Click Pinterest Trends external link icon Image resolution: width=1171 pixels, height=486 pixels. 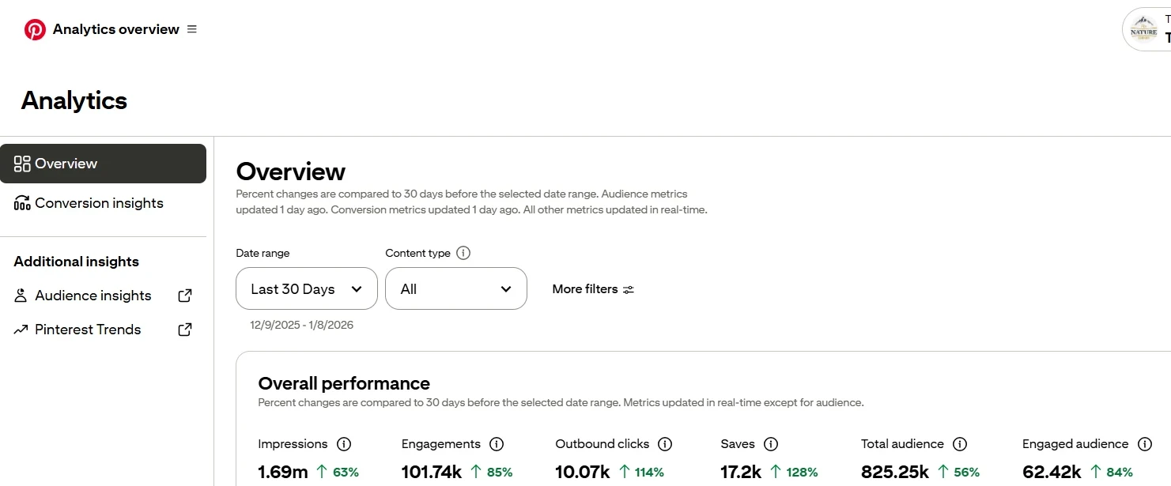(x=185, y=330)
